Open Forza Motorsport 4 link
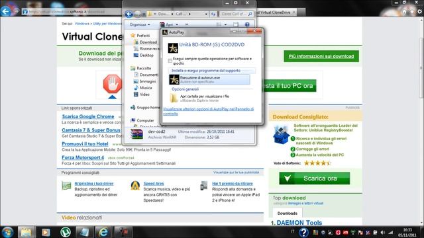 (x=83, y=157)
